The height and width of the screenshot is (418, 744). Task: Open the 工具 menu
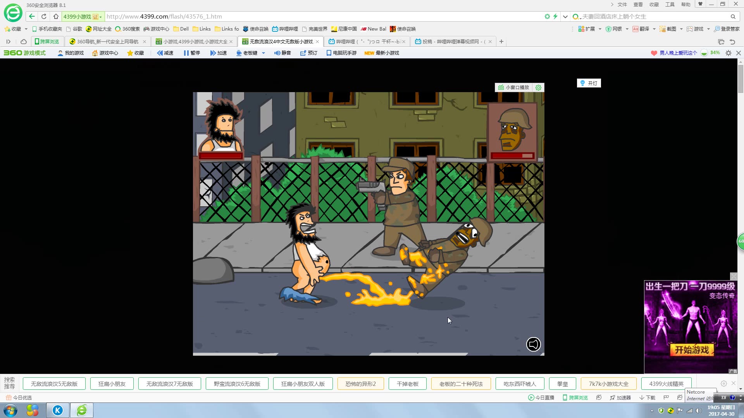670,5
